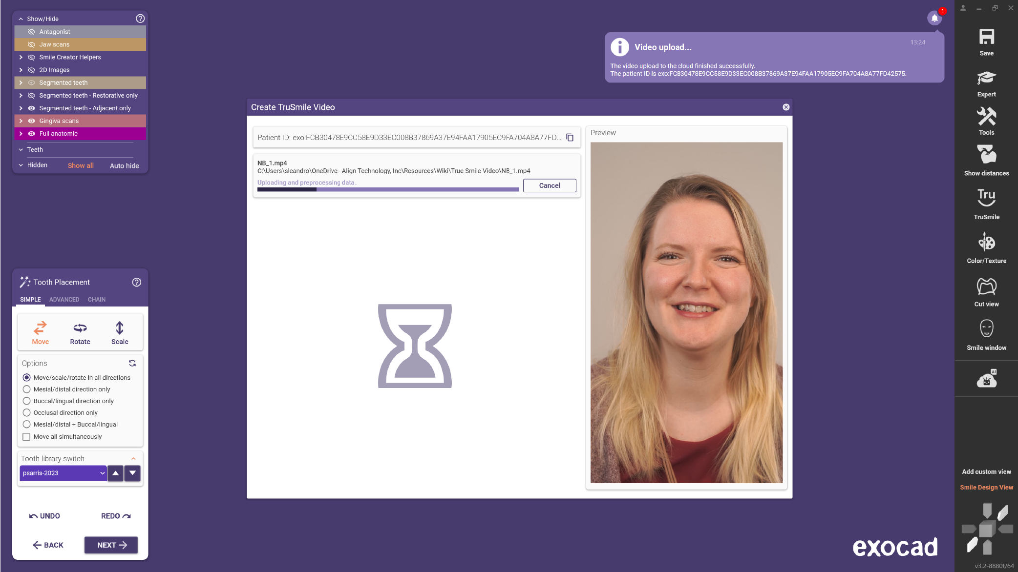
Task: Reset Options with refresh icon
Action: point(132,363)
